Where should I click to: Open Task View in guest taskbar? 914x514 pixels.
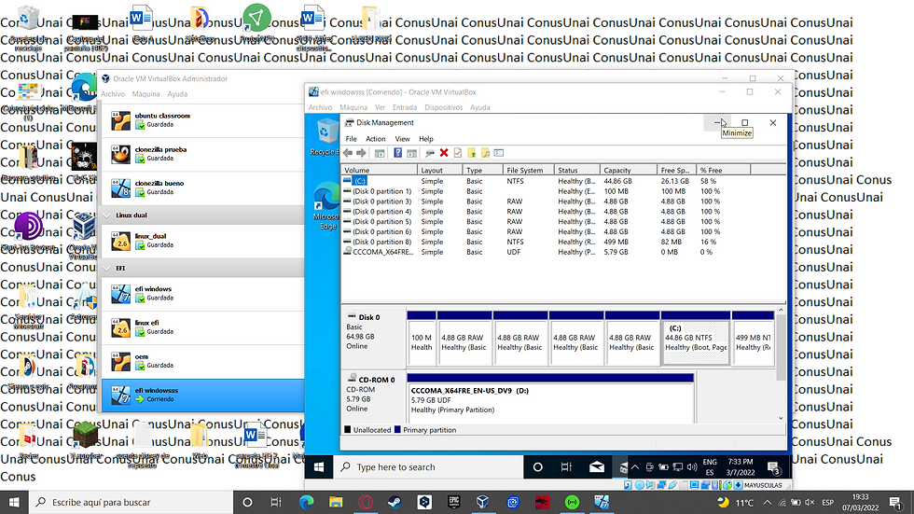pos(566,466)
